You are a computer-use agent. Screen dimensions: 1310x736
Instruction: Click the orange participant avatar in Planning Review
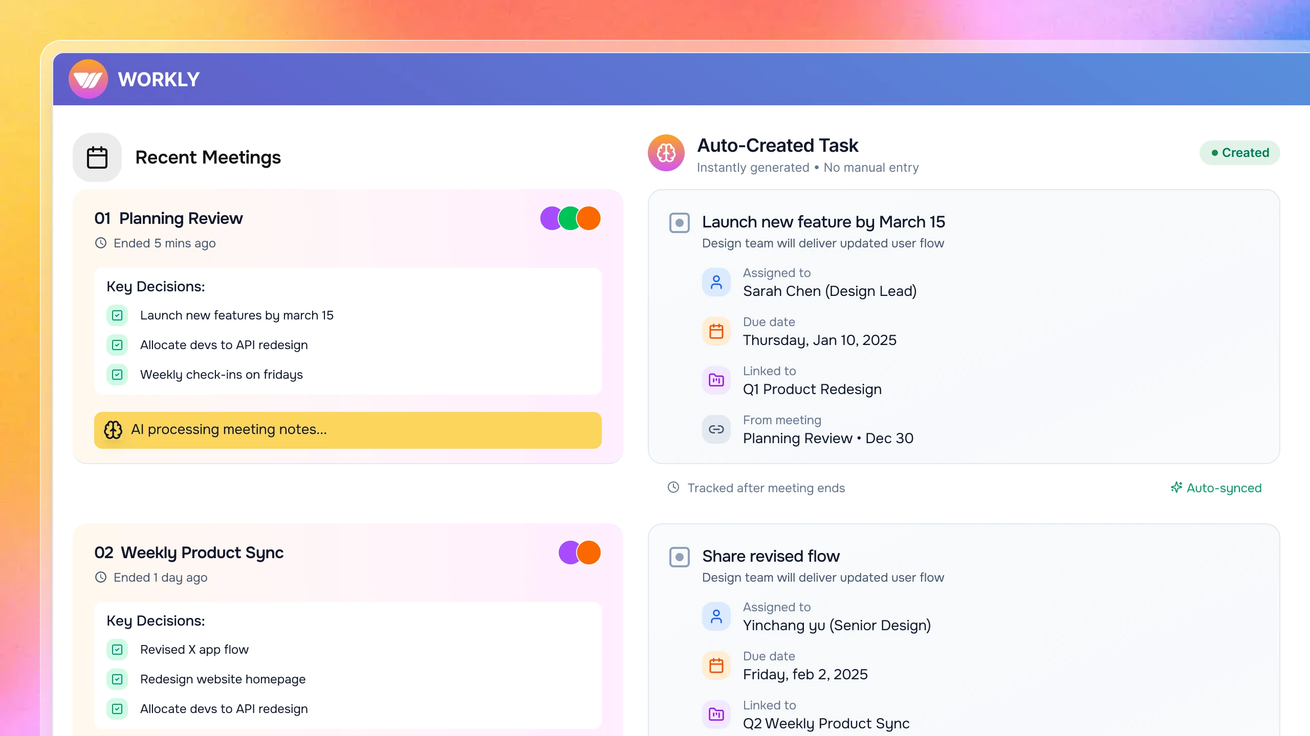[x=589, y=218]
